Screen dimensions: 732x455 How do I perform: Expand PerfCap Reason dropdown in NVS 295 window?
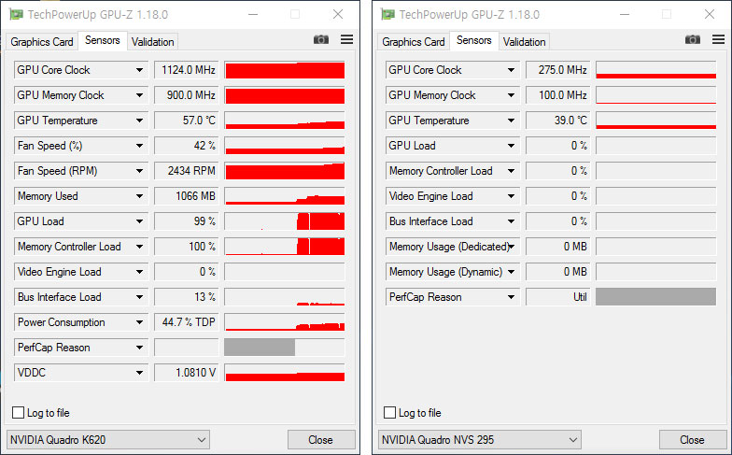(x=512, y=297)
